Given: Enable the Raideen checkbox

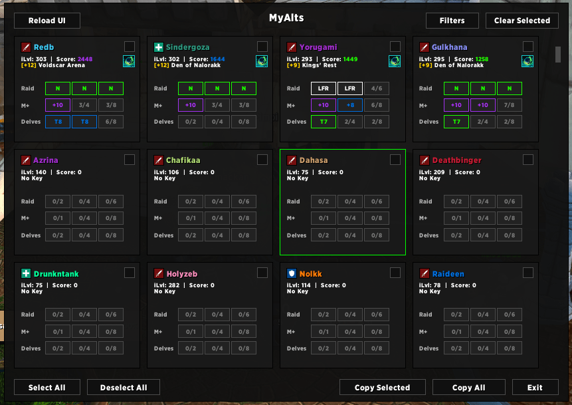Looking at the screenshot, I should point(528,273).
